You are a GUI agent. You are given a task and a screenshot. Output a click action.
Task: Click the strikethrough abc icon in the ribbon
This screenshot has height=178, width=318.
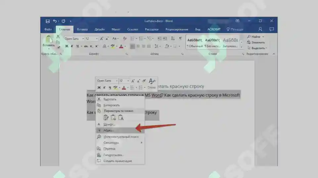tap(86, 46)
